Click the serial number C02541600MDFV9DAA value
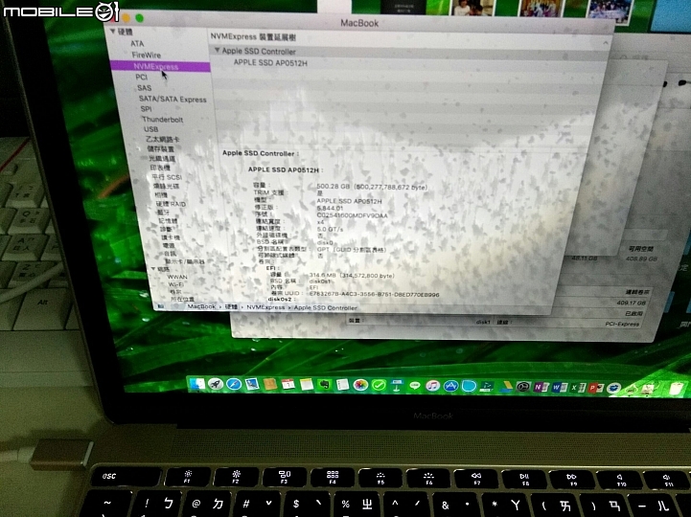This screenshot has width=691, height=517. 352,215
